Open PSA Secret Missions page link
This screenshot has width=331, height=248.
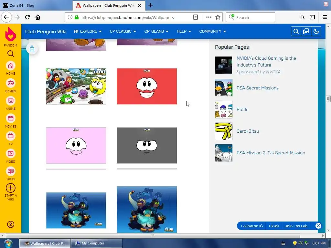pos(258,88)
